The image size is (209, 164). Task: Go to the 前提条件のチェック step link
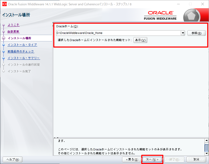click(x=21, y=51)
